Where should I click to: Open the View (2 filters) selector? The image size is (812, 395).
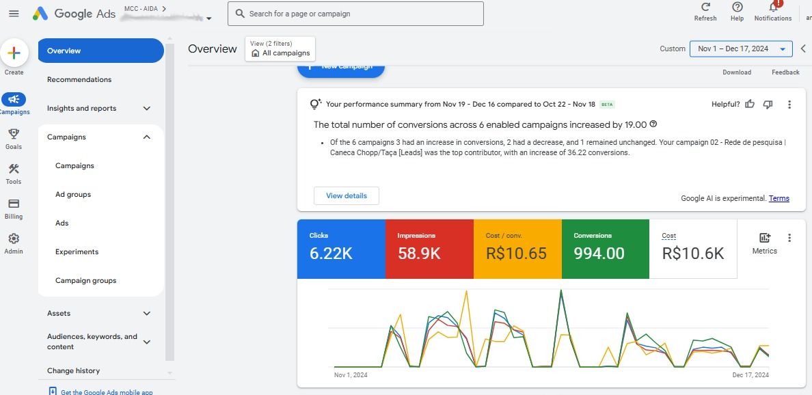click(x=280, y=49)
